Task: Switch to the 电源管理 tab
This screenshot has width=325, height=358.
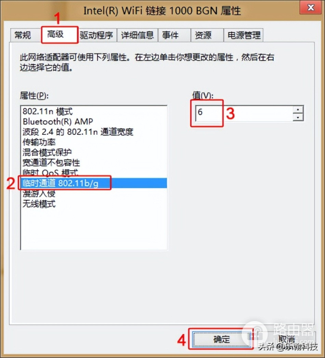Action: (243, 35)
